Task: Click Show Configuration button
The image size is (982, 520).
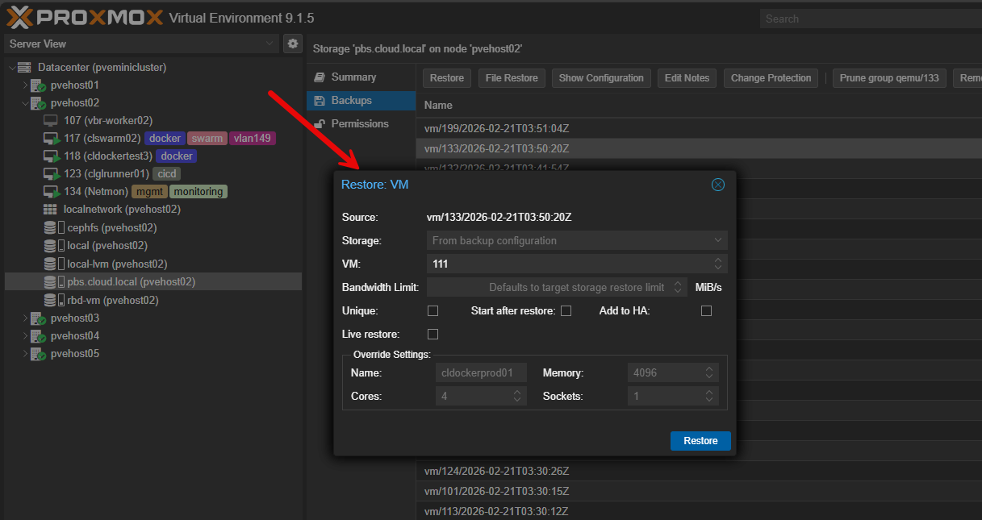Action: coord(601,78)
